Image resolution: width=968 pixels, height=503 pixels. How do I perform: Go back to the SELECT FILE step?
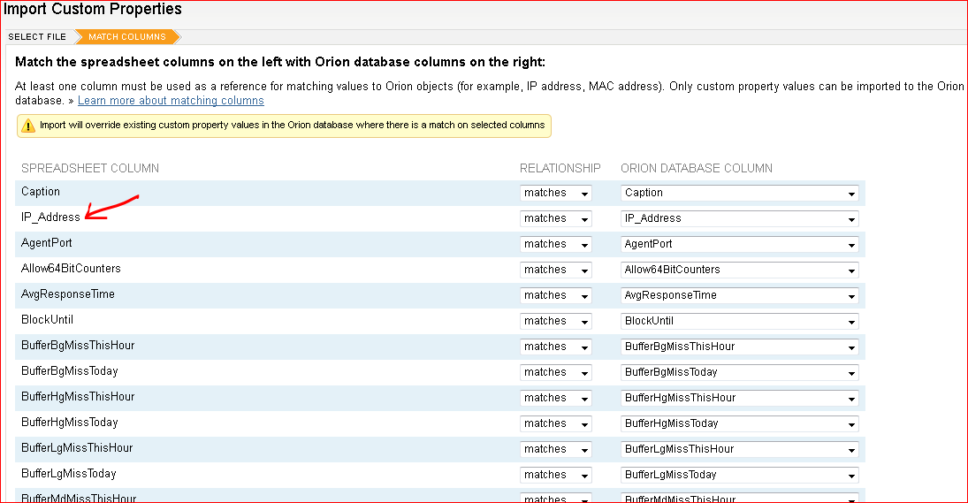click(x=37, y=37)
